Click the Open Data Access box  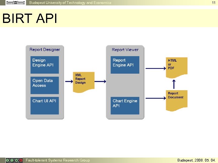tap(45, 85)
